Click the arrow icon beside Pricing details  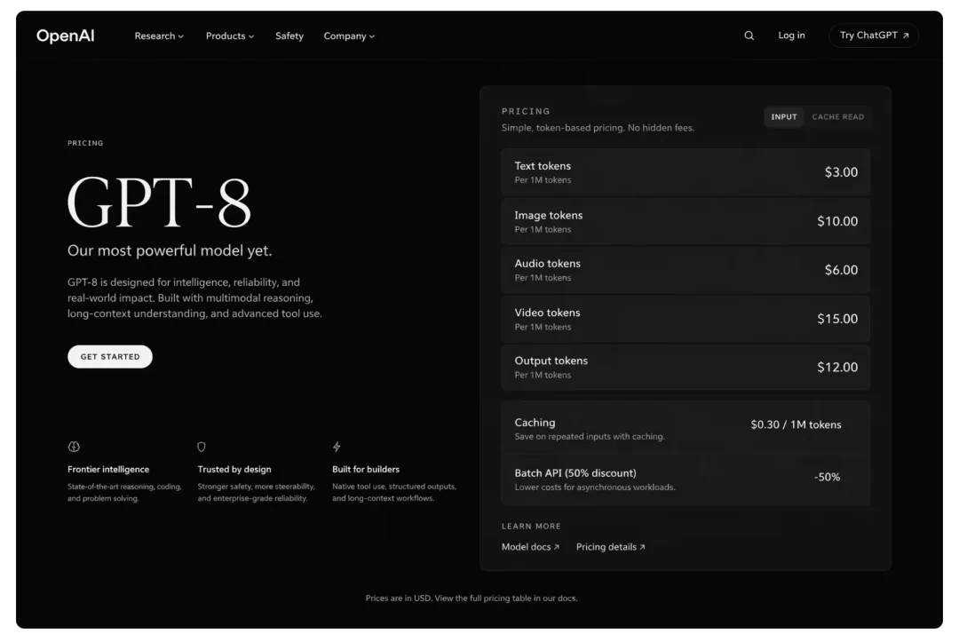tap(642, 547)
